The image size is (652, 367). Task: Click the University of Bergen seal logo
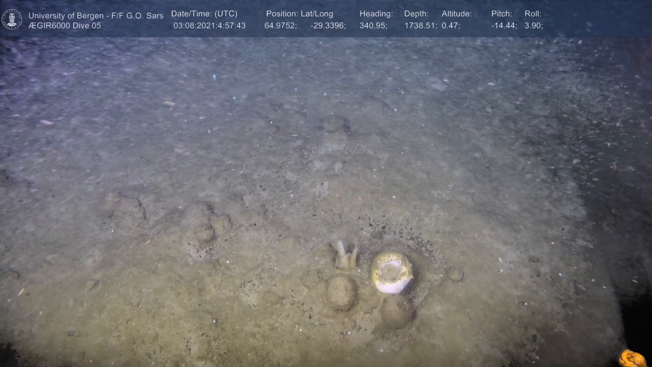click(12, 19)
